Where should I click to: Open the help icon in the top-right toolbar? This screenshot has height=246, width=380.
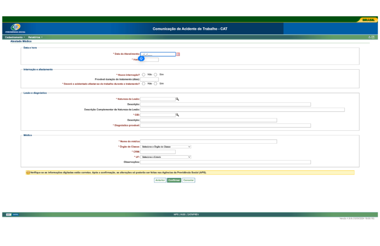pos(373,37)
